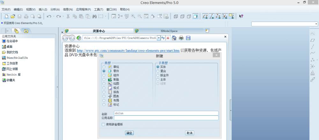Open the browser address dropdown arrow

click(159, 38)
